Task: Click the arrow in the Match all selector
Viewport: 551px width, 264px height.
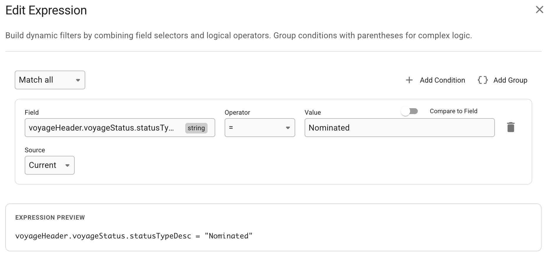Action: click(78, 80)
